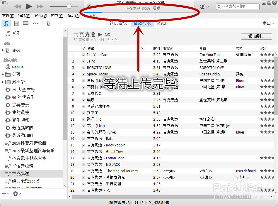The image size is (278, 206).
Task: Uncheck the ROBOTIC LOVE song checkbox
Action: 83,68
